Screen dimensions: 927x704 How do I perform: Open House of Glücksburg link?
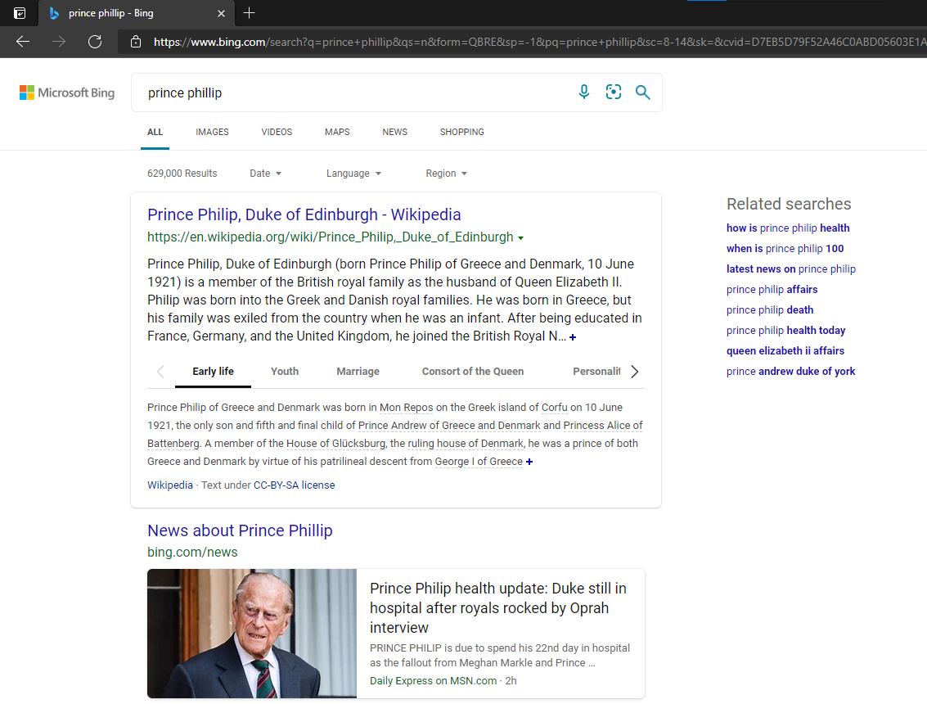[335, 444]
